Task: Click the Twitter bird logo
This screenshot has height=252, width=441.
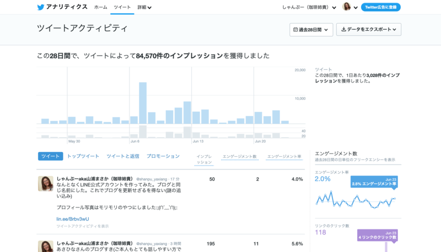Action: point(40,7)
